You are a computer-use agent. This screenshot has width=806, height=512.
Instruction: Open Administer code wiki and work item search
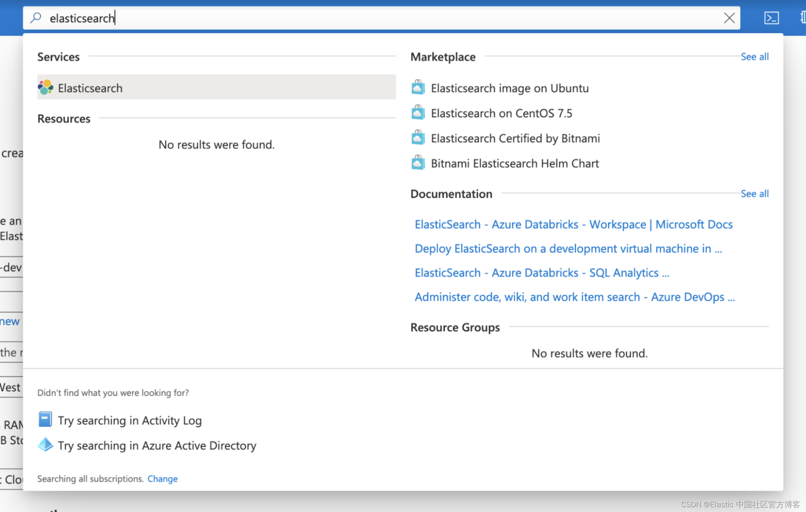click(x=575, y=297)
